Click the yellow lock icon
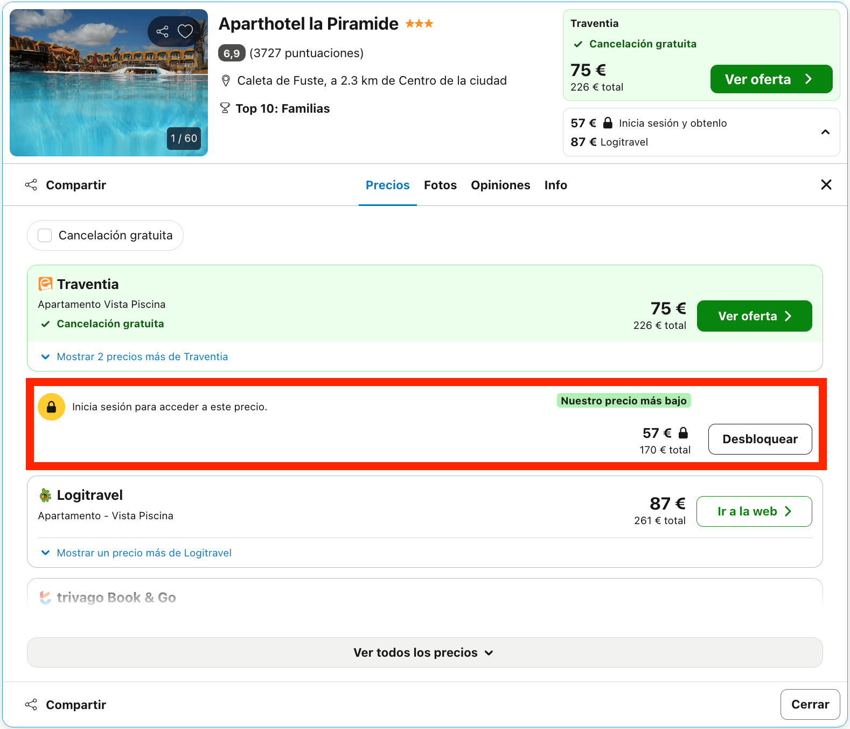 coord(52,407)
